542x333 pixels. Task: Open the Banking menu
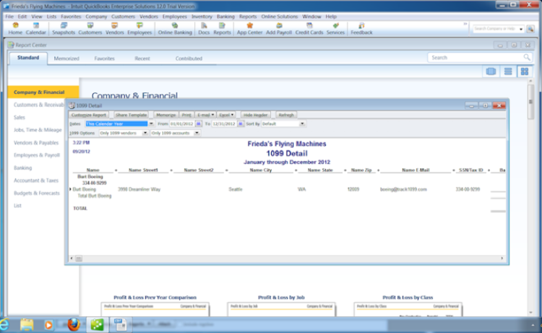tap(225, 16)
